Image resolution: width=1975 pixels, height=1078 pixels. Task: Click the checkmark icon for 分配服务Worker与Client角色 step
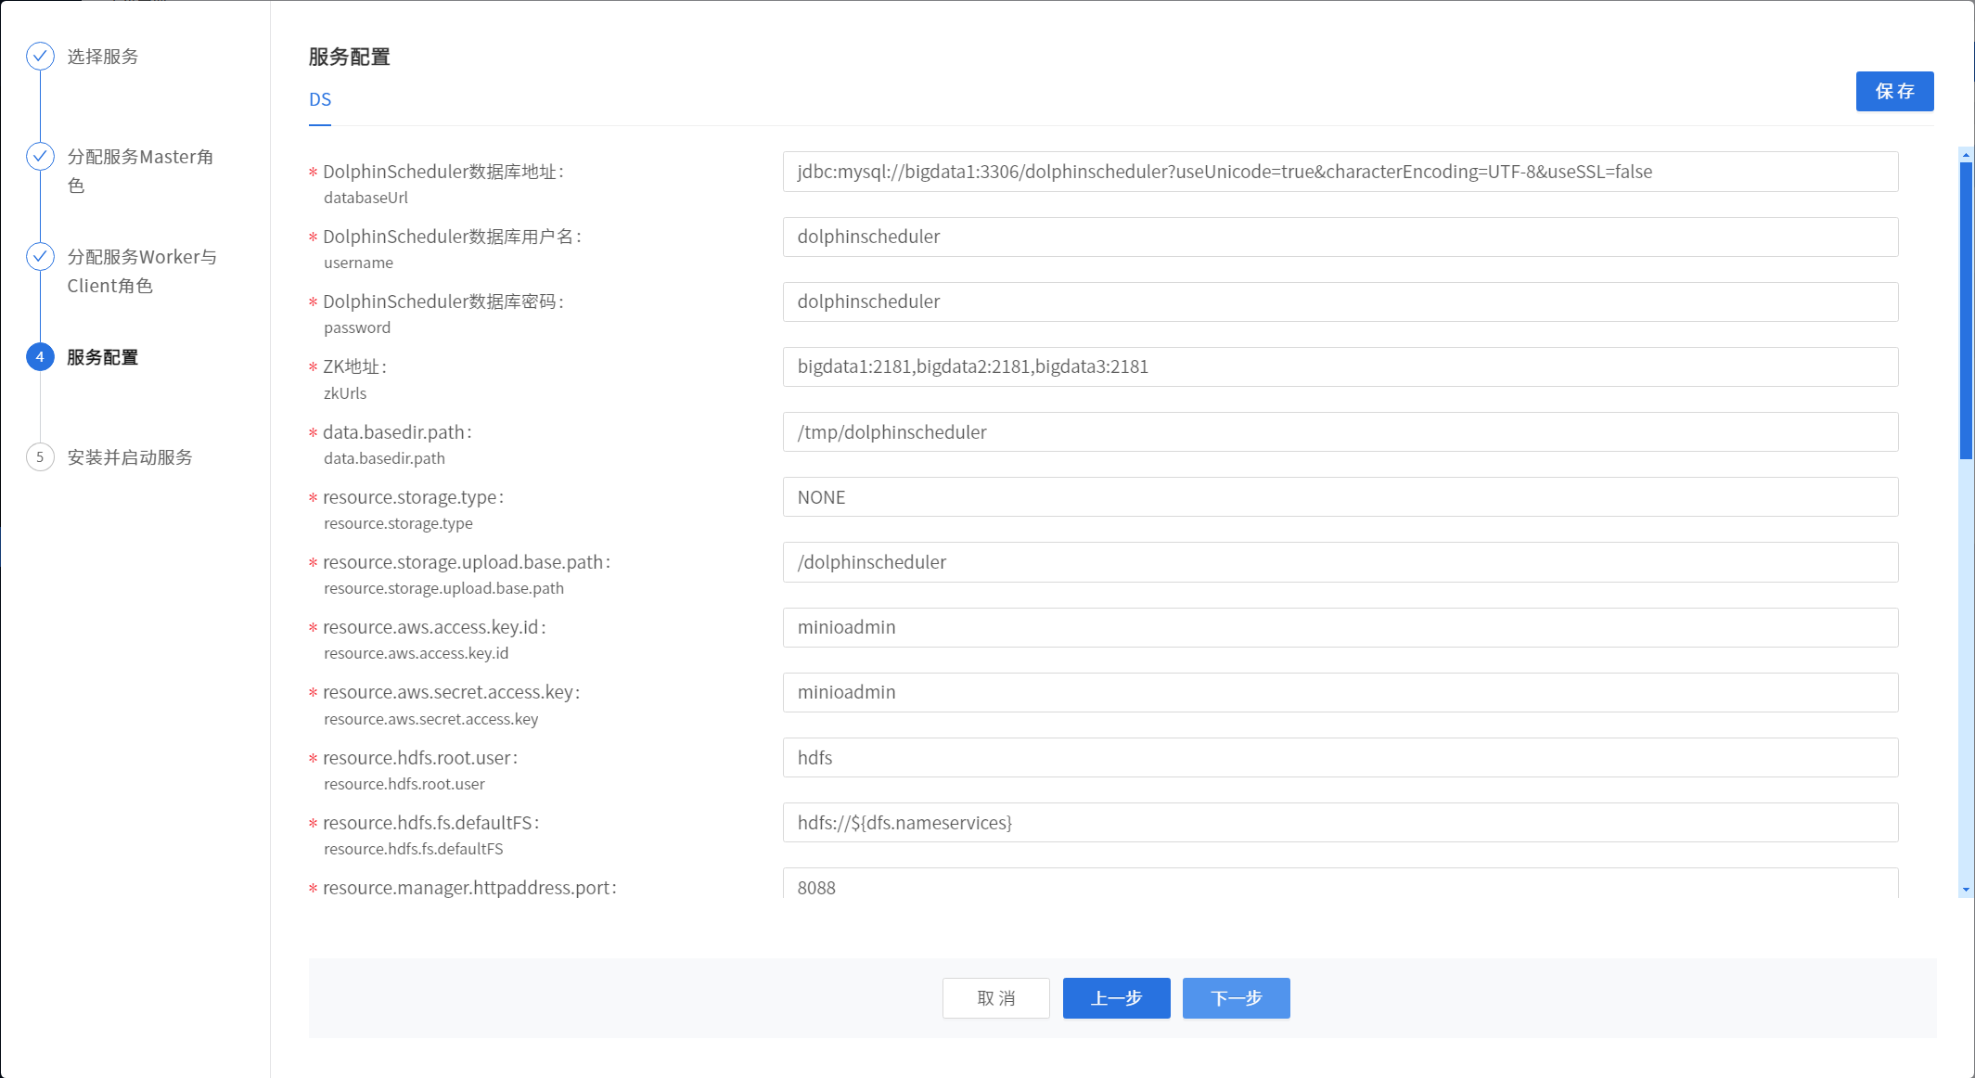[x=40, y=257]
